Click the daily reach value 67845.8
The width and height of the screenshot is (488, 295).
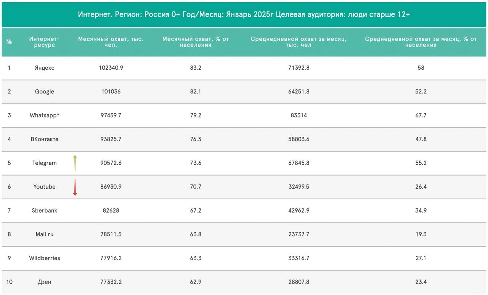pos(299,163)
